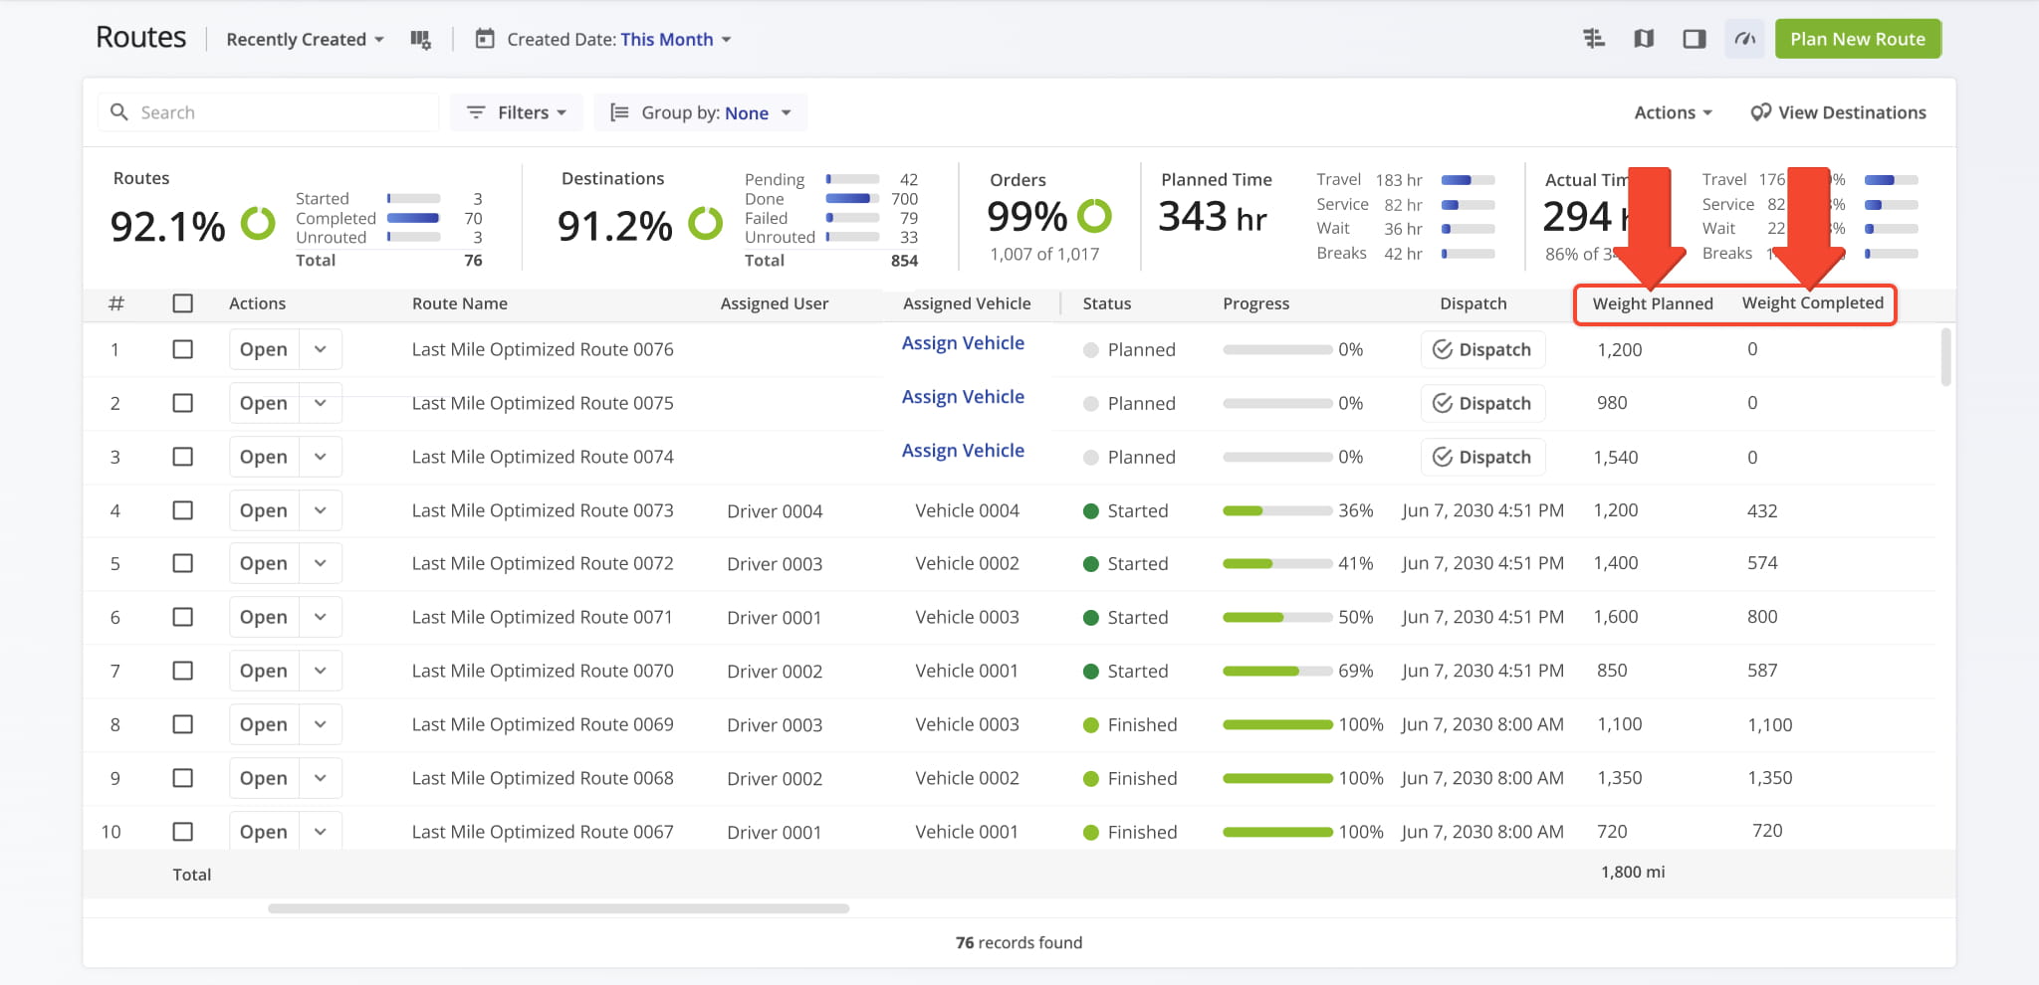This screenshot has height=985, width=2039.
Task: Check the select-all checkbox in header
Action: pos(183,303)
